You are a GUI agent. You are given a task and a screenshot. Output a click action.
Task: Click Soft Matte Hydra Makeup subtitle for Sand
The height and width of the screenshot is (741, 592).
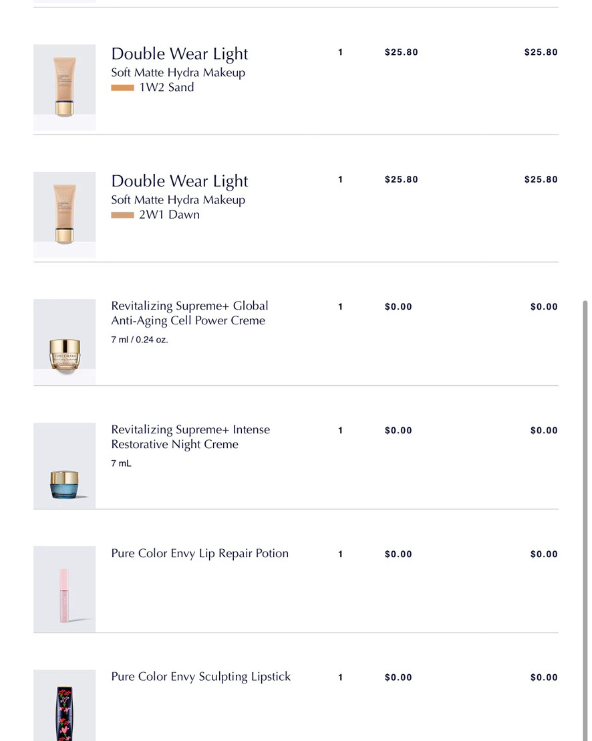click(178, 72)
